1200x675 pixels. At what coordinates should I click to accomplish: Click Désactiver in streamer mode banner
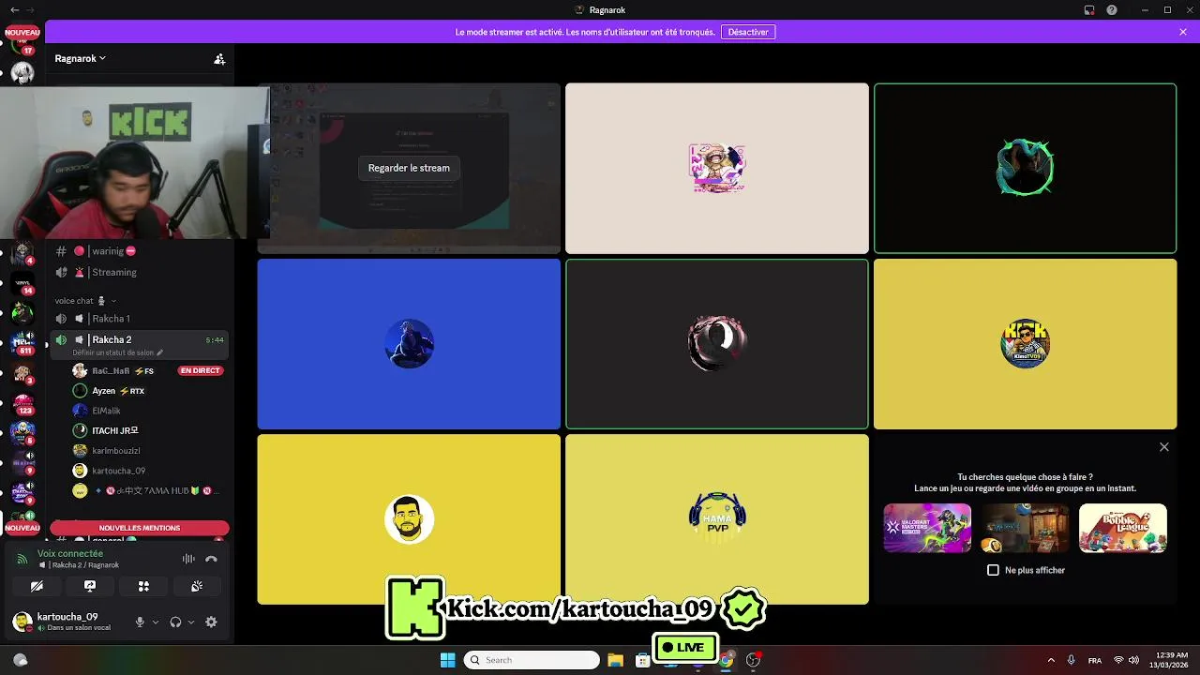[x=748, y=32]
